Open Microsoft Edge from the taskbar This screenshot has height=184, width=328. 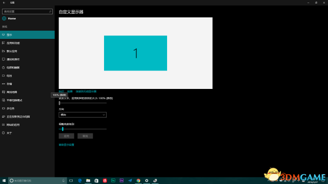[x=80, y=180]
